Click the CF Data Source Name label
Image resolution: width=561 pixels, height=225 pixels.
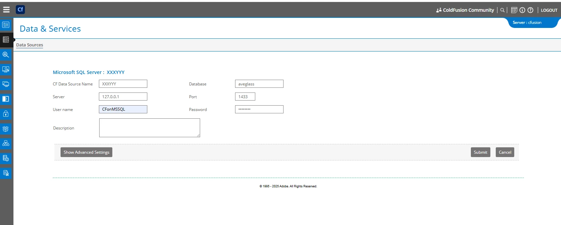(73, 84)
